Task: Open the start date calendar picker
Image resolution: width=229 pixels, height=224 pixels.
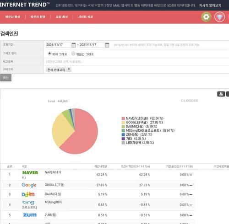Action: (x=74, y=45)
